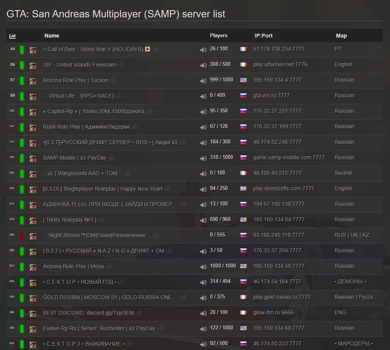Click the IP:Port column header
Screen dimensions: 390x350
coord(264,36)
